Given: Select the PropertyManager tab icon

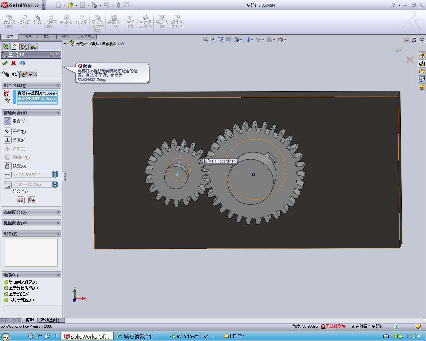Looking at the screenshot, I should (x=15, y=47).
